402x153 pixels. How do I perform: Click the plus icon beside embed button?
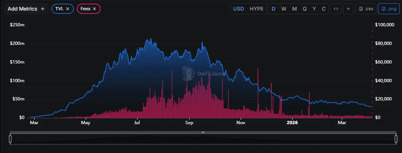[x=348, y=9]
